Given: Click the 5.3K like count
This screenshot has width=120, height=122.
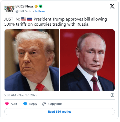Looking at the screenshot, I should pyautogui.click(x=14, y=104).
